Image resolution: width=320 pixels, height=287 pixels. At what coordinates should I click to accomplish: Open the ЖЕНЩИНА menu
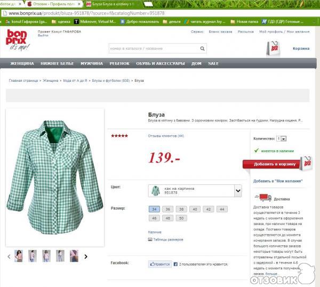point(22,64)
